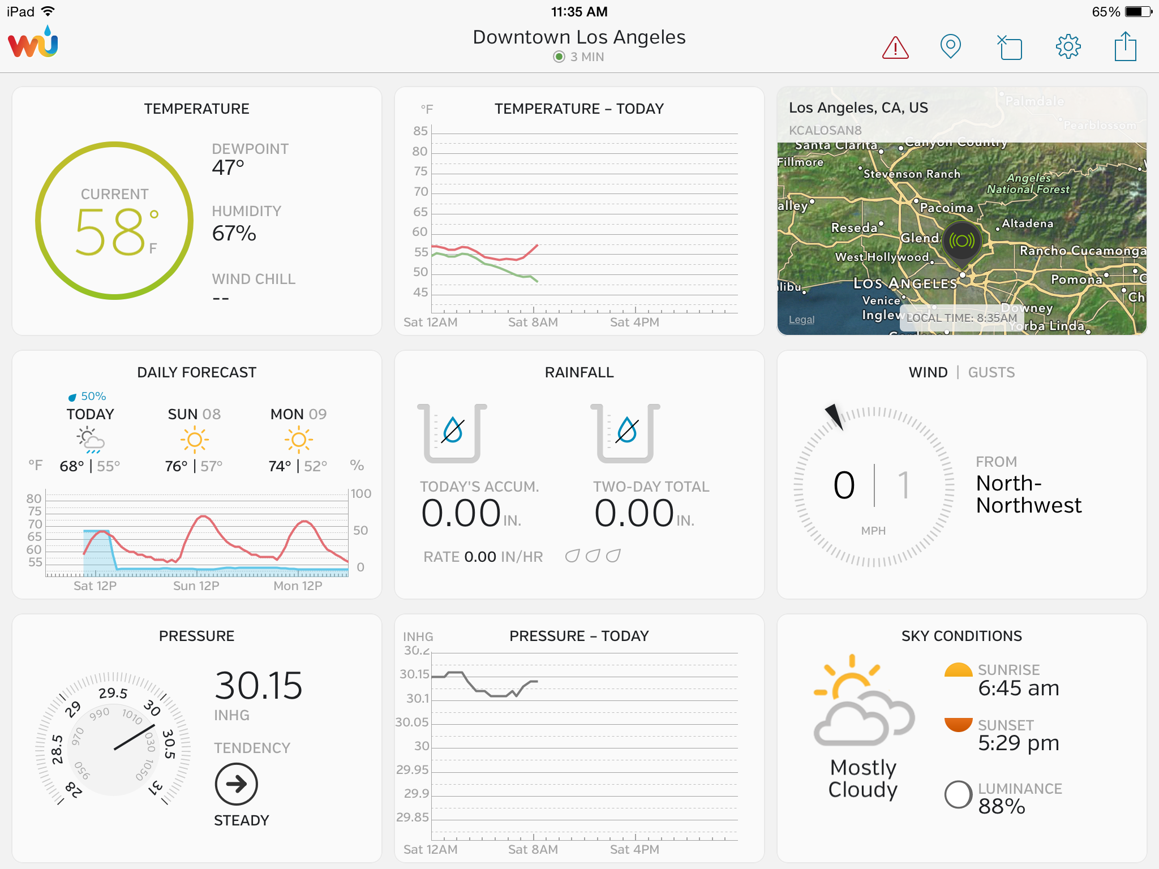Tap the today's accumulation rain gauge
Image resolution: width=1159 pixels, height=869 pixels.
point(452,433)
